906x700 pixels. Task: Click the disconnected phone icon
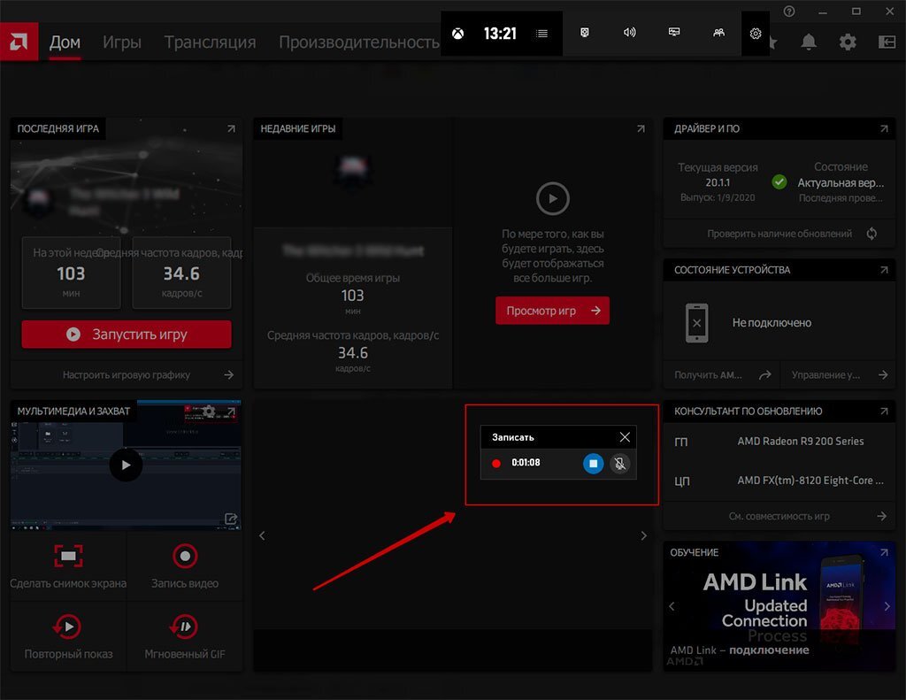[696, 323]
